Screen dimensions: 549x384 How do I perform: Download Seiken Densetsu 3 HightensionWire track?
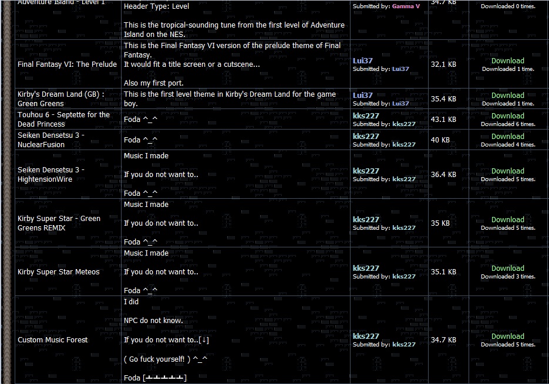(x=508, y=171)
